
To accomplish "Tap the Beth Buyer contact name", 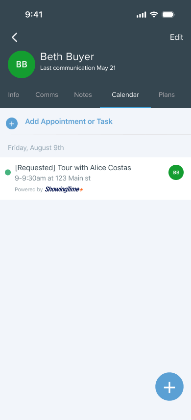I will click(67, 57).
